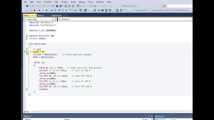Click the second download-to-device icon
The width and height of the screenshot is (214, 120).
click(x=121, y=10)
